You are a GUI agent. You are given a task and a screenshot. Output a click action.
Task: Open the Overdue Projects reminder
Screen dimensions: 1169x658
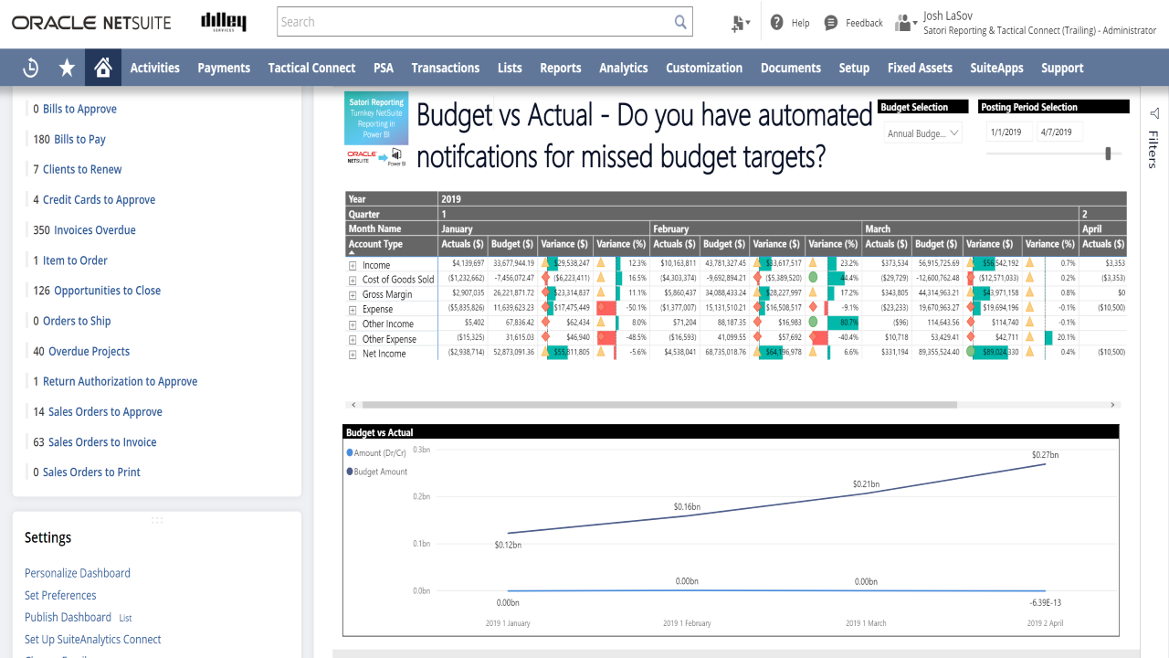tap(89, 351)
